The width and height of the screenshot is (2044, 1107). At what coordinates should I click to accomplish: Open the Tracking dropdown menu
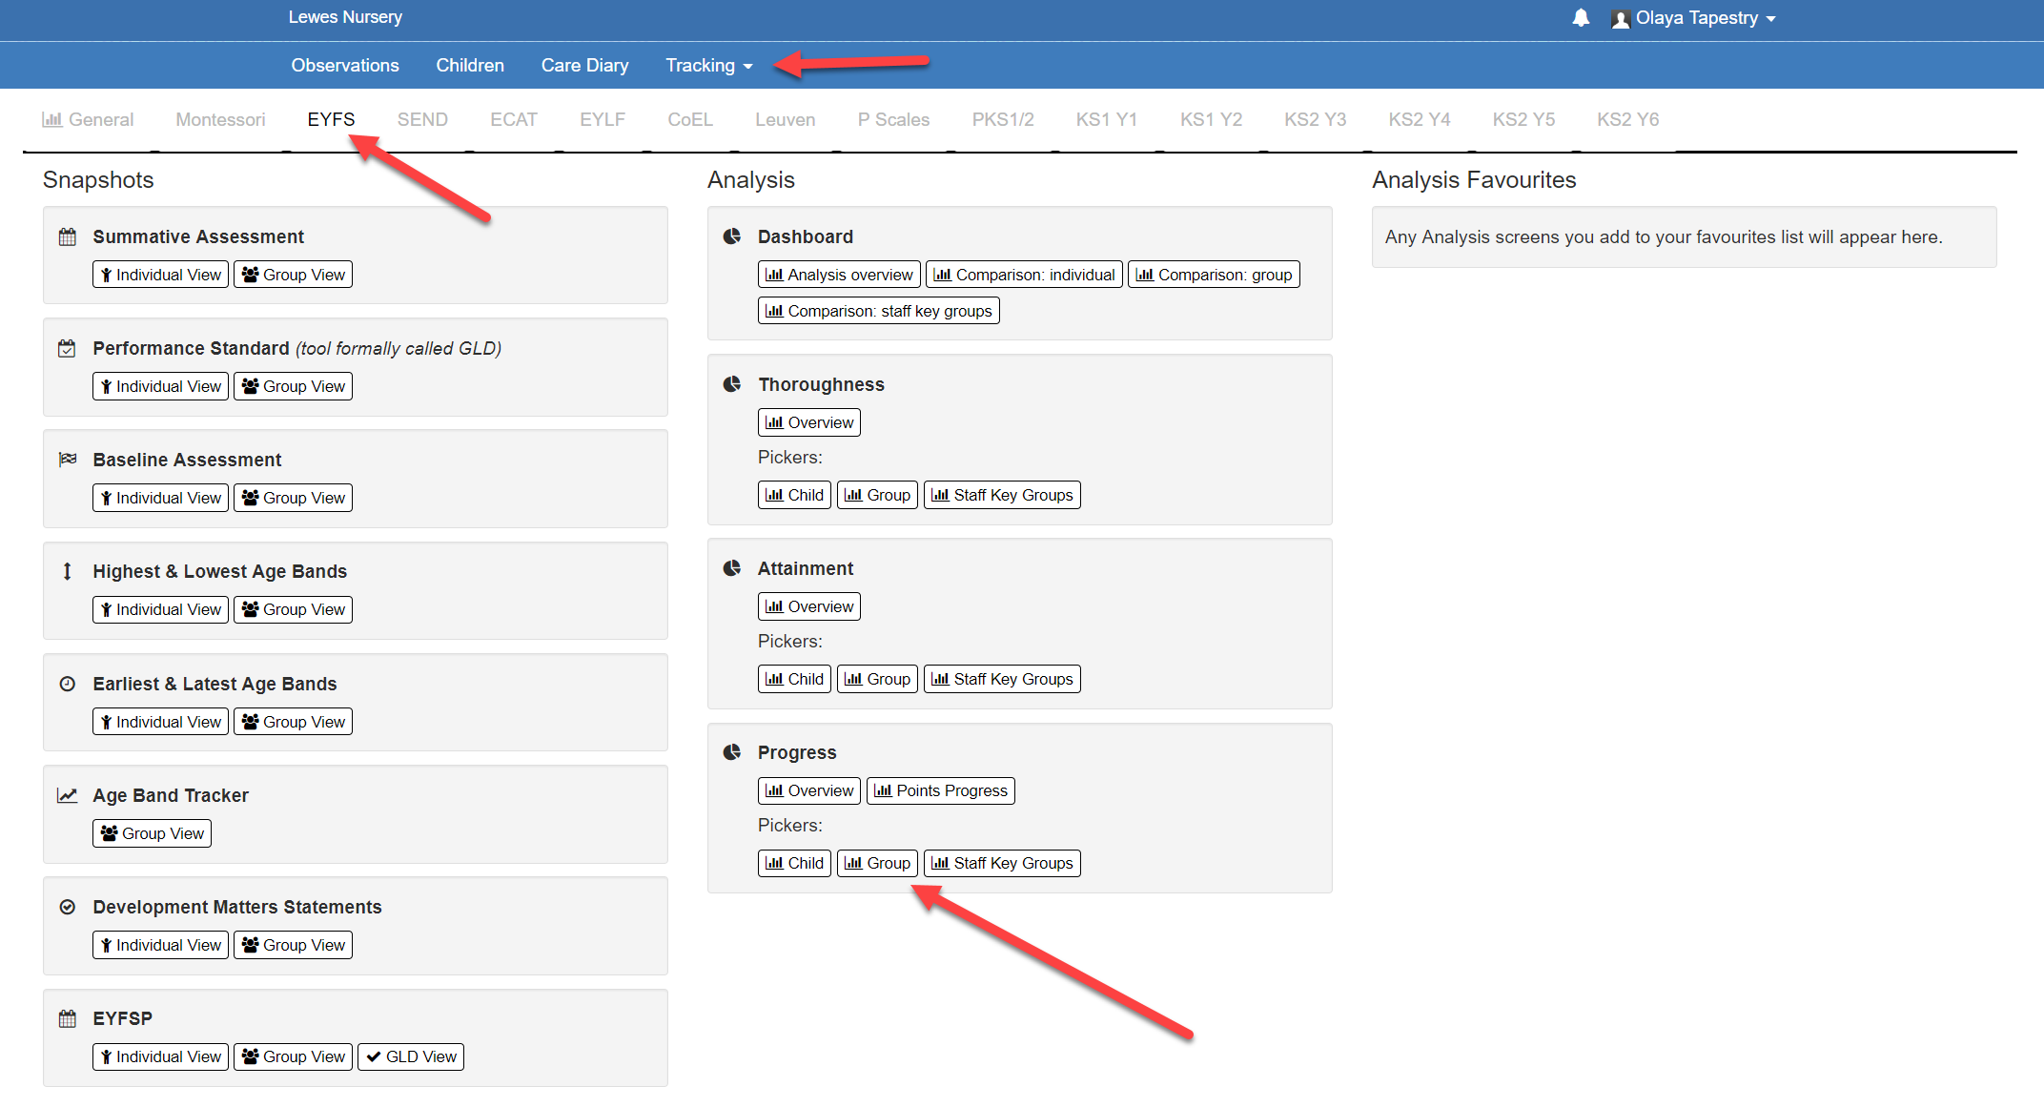708,65
